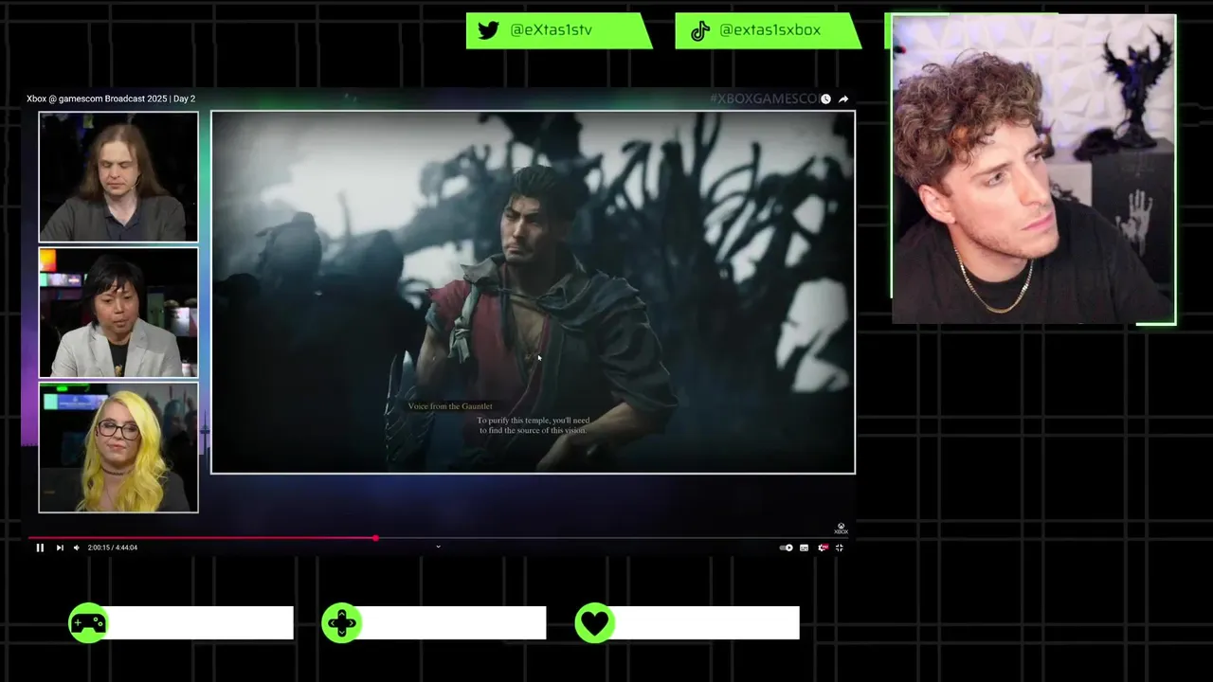Click the 2:00:15 / 4:44:04 time display
This screenshot has width=1213, height=682.
tap(113, 547)
